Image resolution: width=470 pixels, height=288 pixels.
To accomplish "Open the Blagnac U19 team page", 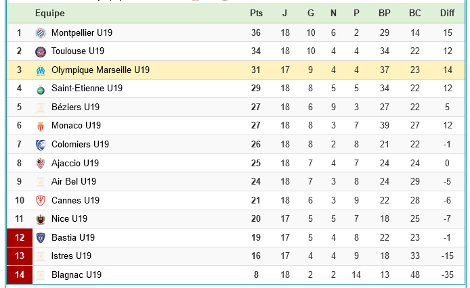I will [x=77, y=275].
